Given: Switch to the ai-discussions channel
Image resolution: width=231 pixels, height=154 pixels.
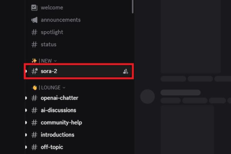Looking at the screenshot, I should pyautogui.click(x=59, y=110).
